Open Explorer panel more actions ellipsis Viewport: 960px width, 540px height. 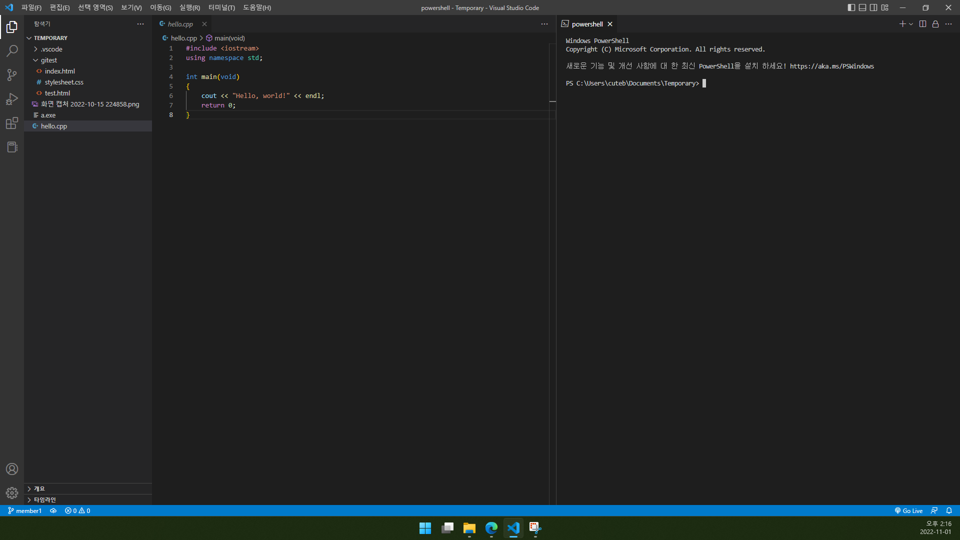(x=140, y=24)
